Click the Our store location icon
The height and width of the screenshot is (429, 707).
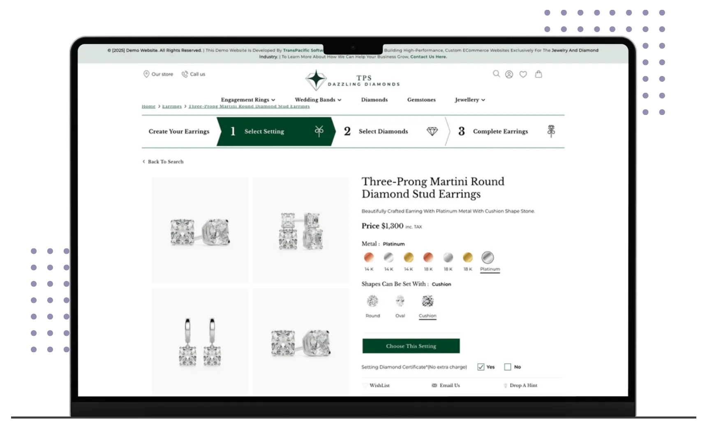[146, 74]
